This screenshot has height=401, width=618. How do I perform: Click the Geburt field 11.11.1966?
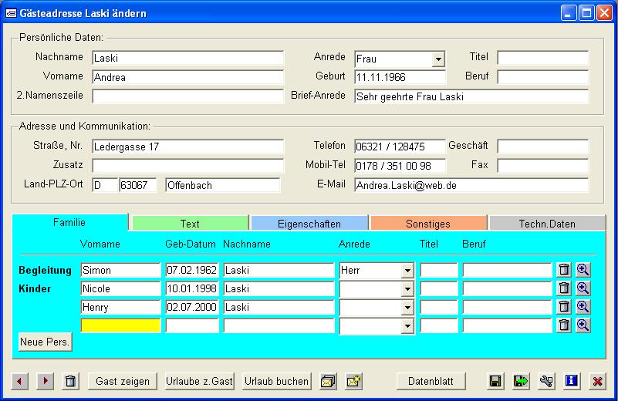400,77
